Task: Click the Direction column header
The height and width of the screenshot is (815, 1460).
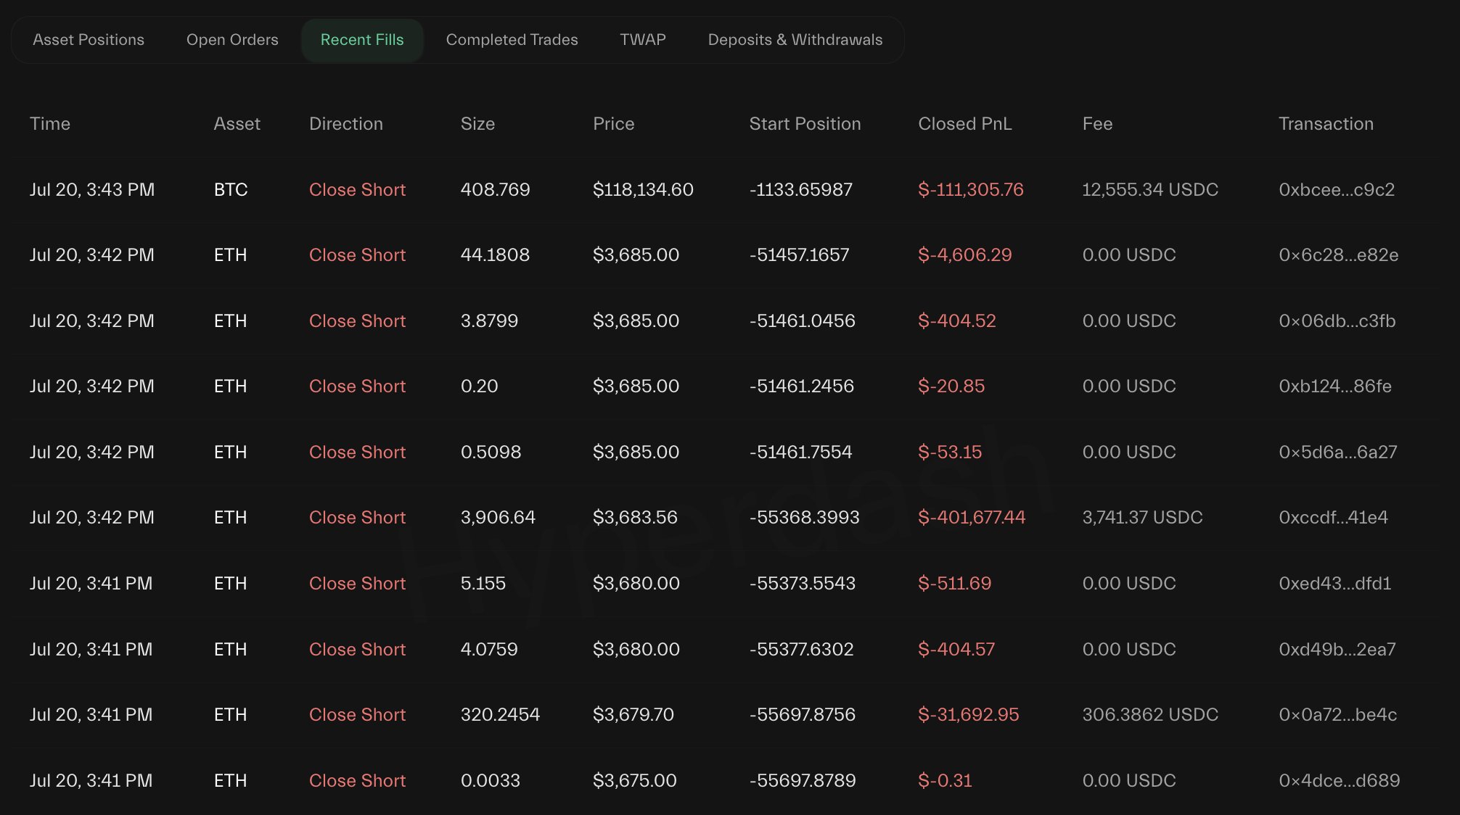Action: click(346, 124)
